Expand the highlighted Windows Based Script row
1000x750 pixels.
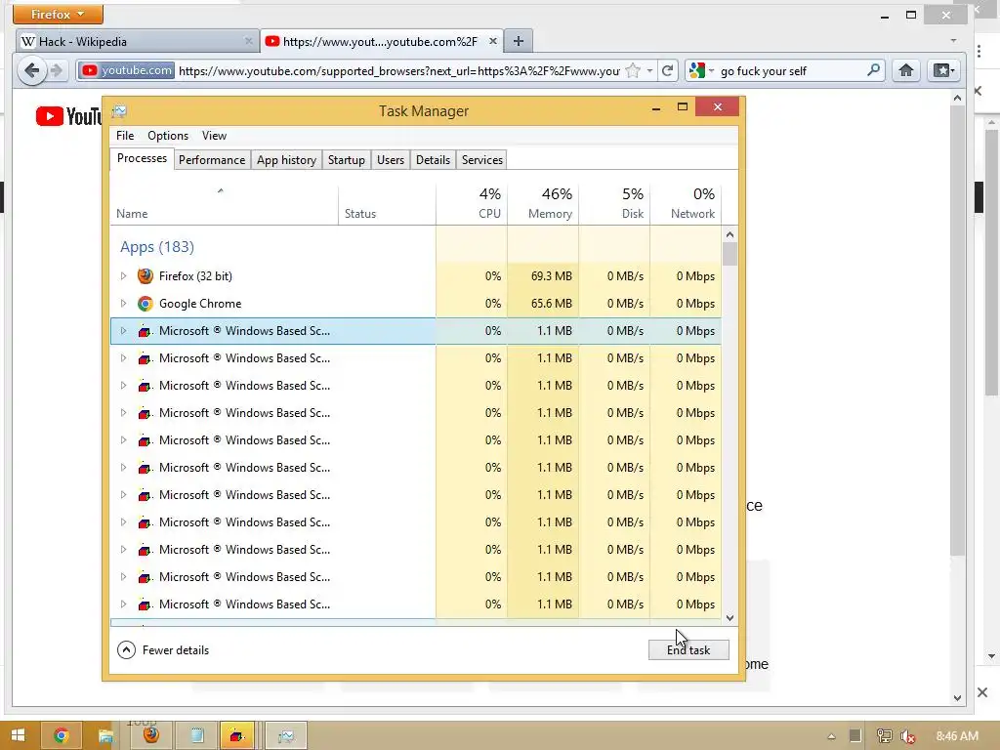(x=124, y=331)
